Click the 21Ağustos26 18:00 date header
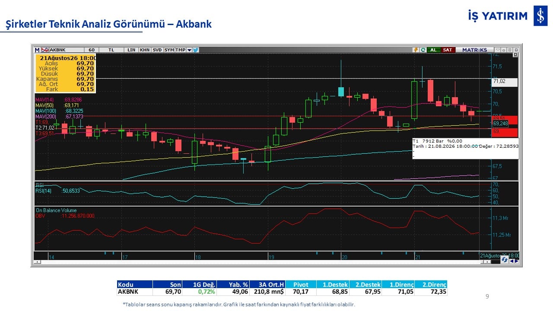553x311 pixels. 67,57
